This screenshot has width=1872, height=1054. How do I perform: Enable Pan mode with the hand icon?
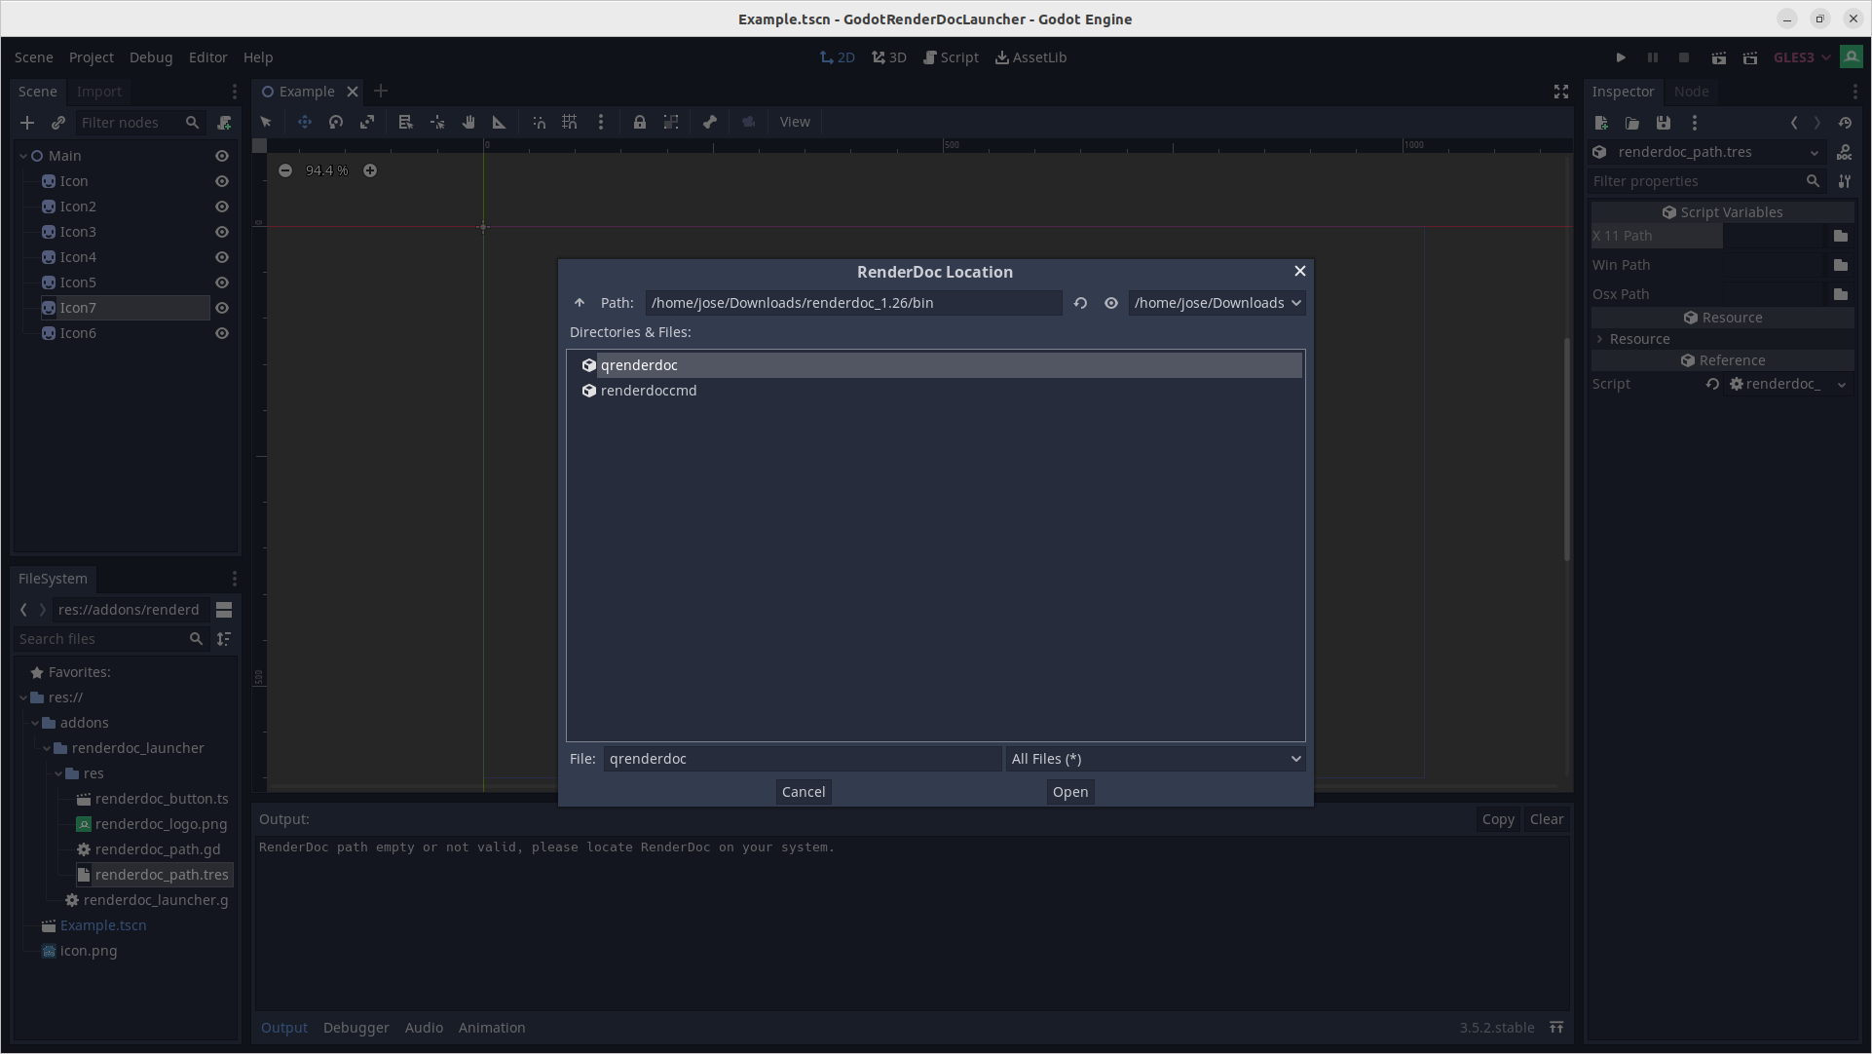tap(468, 122)
